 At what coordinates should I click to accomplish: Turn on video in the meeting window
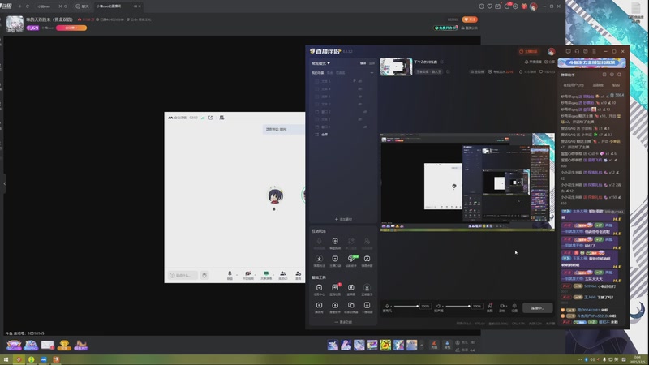click(x=248, y=275)
